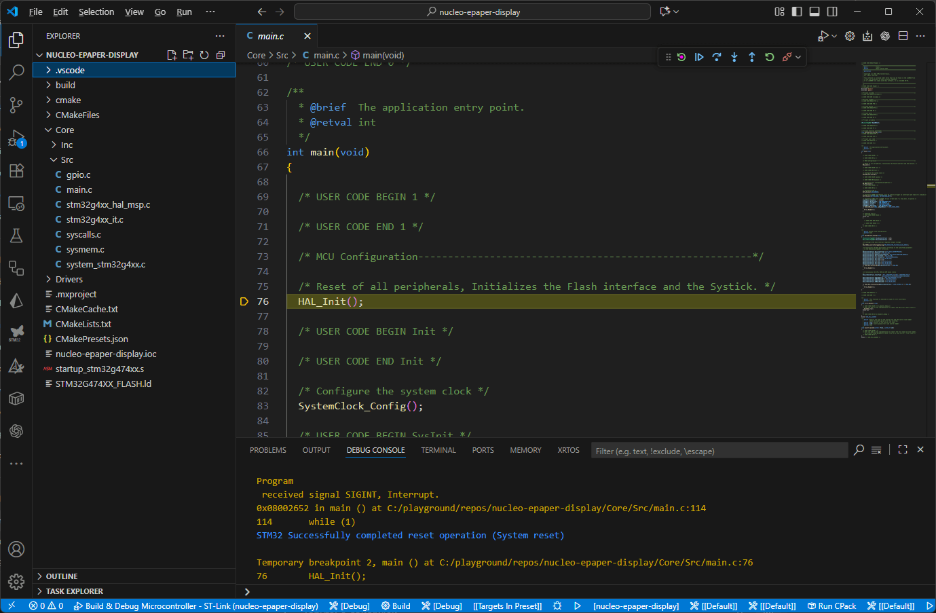
Task: Expand the Drivers folder
Action: (x=69, y=279)
